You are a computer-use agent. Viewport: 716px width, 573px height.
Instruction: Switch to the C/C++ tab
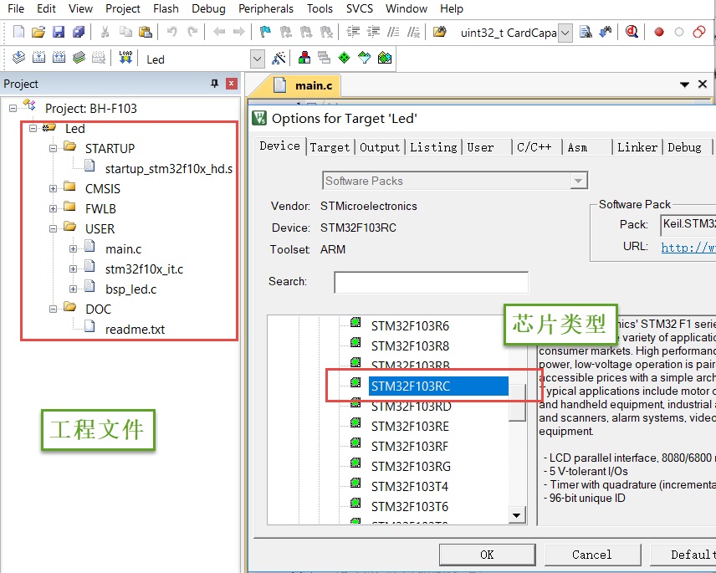534,147
